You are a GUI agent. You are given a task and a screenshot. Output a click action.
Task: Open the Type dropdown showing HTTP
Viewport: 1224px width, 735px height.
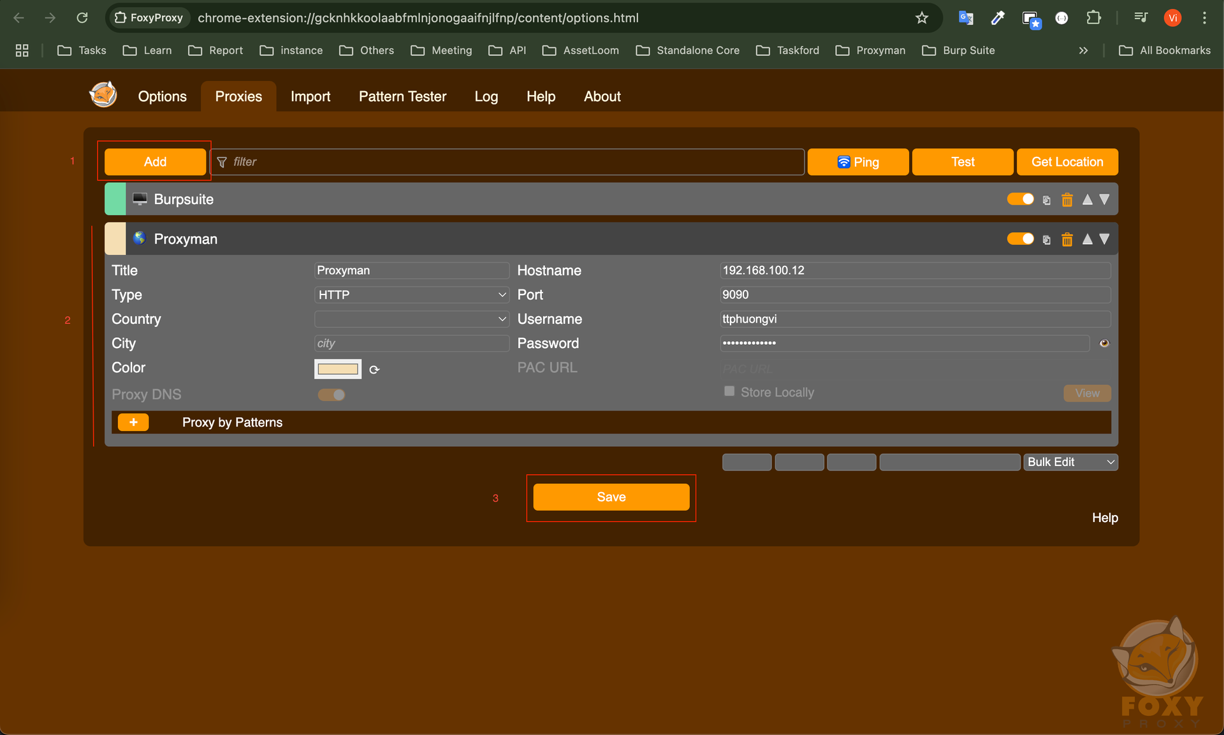click(x=412, y=295)
